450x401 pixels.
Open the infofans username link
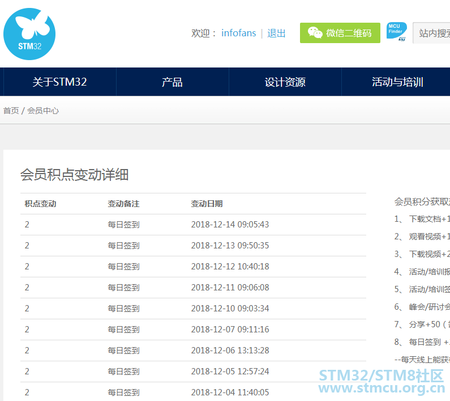click(x=238, y=33)
